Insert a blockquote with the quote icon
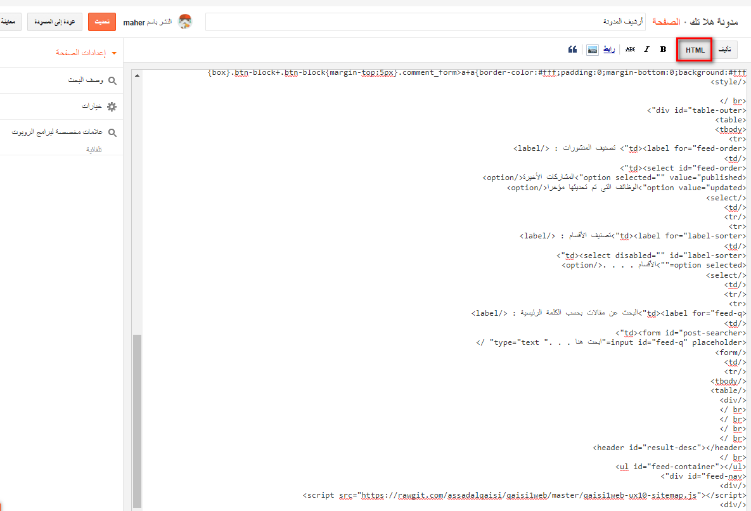Image resolution: width=751 pixels, height=511 pixels. [572, 49]
